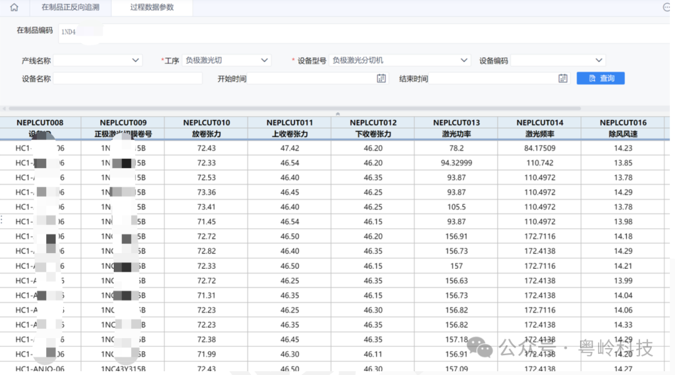Select wind speed cell 14.23
Screen dimensions: 675x375
pyautogui.click(x=623, y=148)
